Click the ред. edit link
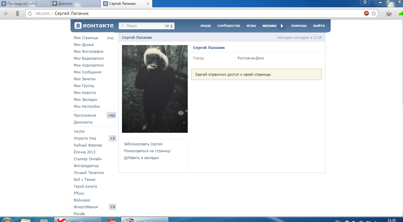 [x=111, y=38]
